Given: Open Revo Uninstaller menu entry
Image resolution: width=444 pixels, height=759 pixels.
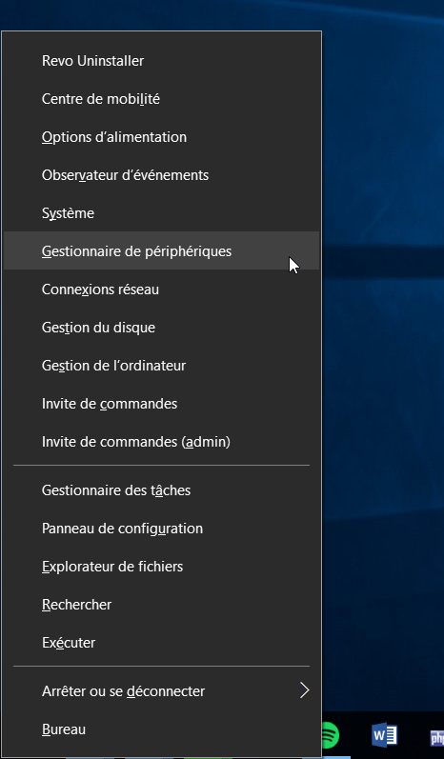Looking at the screenshot, I should tap(161, 61).
